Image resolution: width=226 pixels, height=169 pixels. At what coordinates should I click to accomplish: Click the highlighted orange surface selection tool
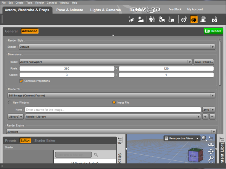194,20
